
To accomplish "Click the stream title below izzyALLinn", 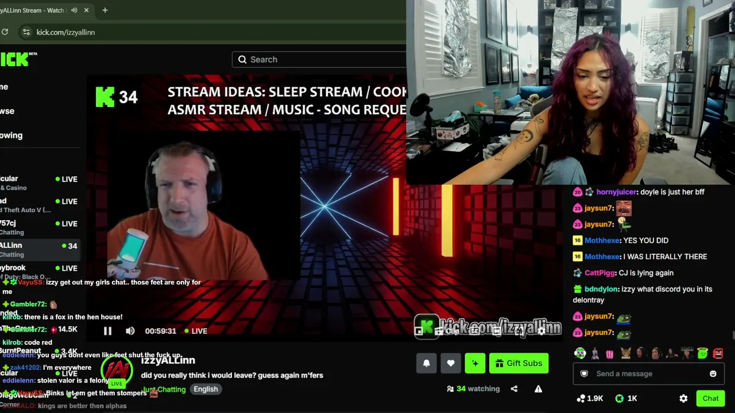I will pyautogui.click(x=232, y=375).
